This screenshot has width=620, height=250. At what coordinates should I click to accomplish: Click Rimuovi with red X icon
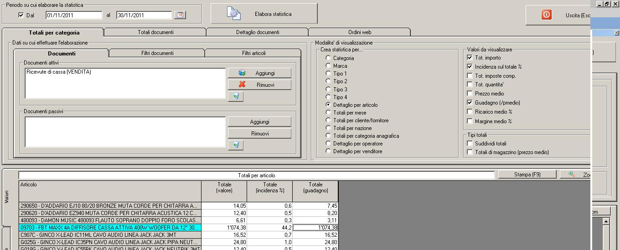[x=259, y=85]
